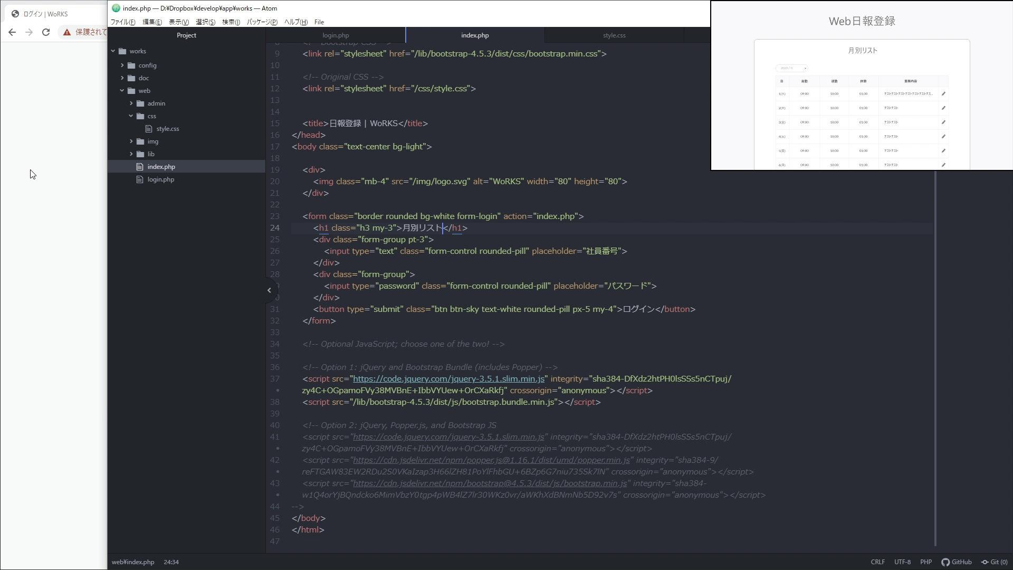Screen dimensions: 1013x570
Task: Click the GitHub icon in the status bar
Action: [945, 562]
